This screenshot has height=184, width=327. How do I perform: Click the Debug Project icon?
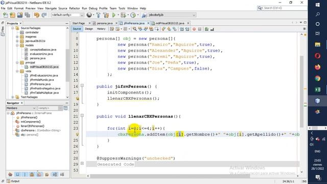coord(123,15)
